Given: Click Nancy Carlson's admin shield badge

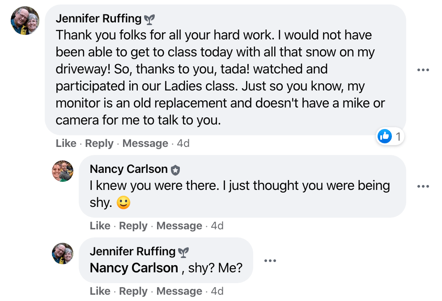Looking at the screenshot, I should 175,170.
